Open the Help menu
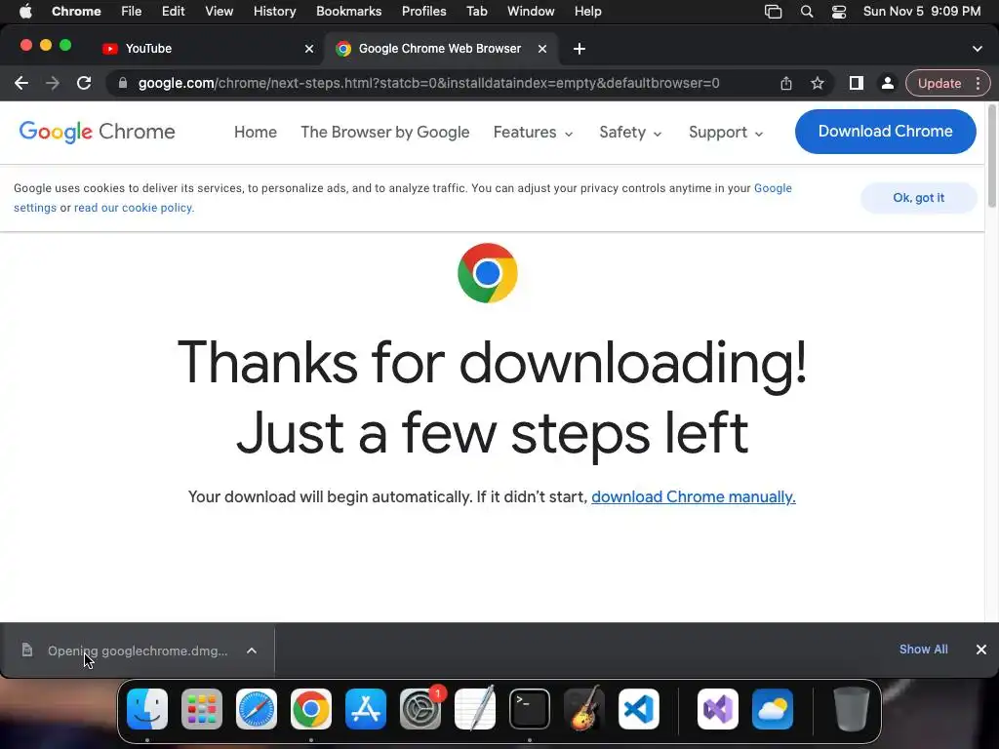The height and width of the screenshot is (749, 999). (587, 11)
